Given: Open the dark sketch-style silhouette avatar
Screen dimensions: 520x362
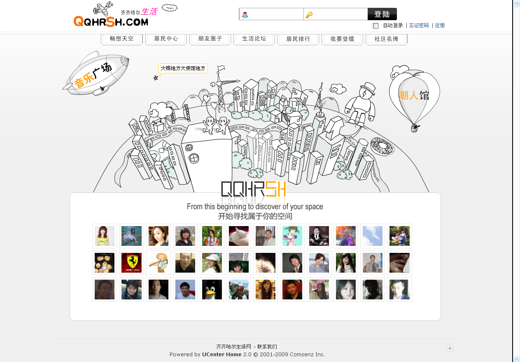Looking at the screenshot, I should point(372,290).
